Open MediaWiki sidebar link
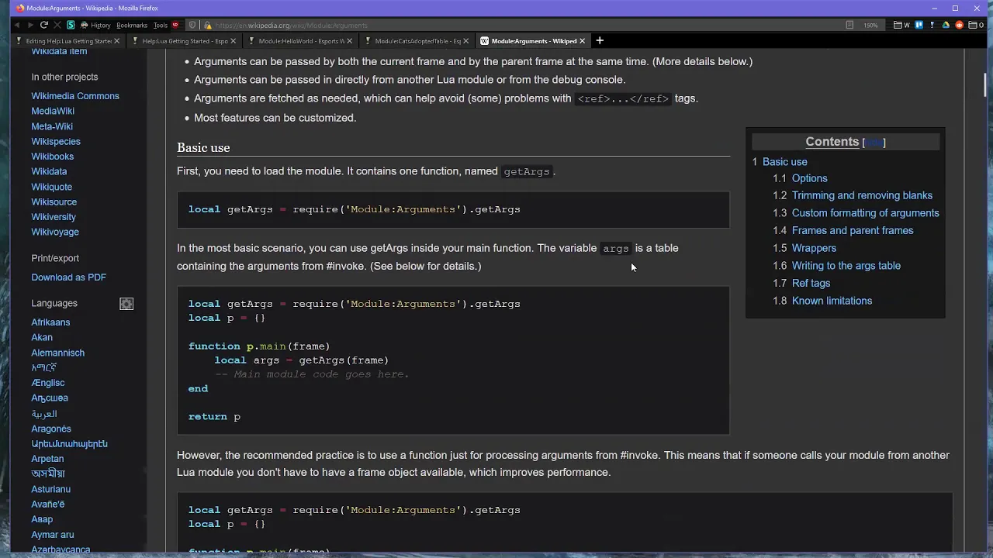Screen dimensions: 993x558 click(53, 111)
